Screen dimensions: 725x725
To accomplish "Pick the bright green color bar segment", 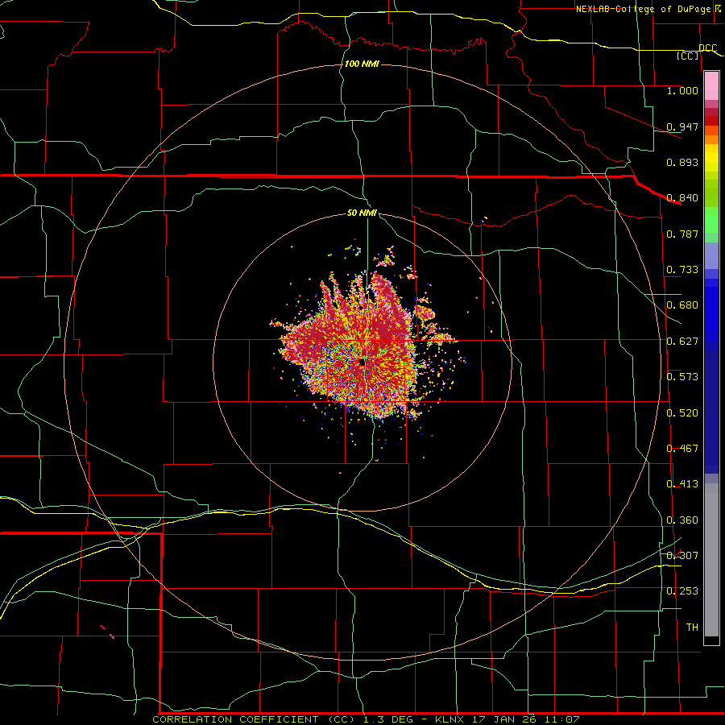I will [711, 220].
